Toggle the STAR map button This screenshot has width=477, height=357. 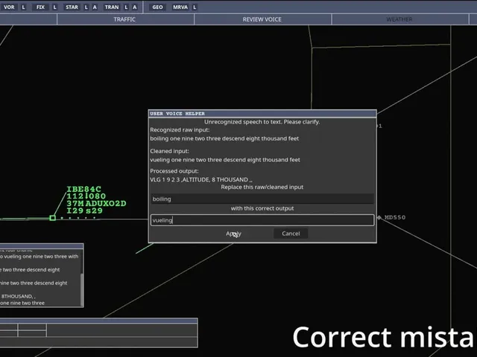tap(72, 7)
